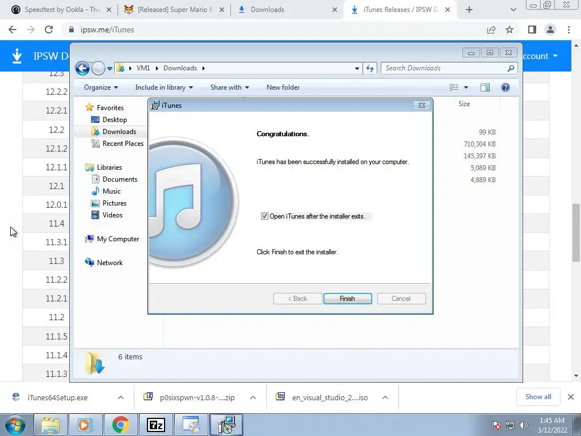Select Network in navigation pane
Viewport: 581px width, 436px height.
pos(110,262)
